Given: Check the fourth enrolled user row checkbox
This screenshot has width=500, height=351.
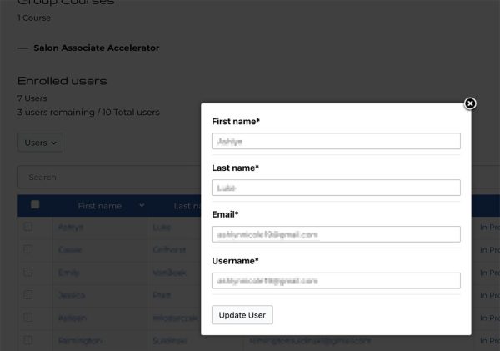Looking at the screenshot, I should pyautogui.click(x=28, y=295).
